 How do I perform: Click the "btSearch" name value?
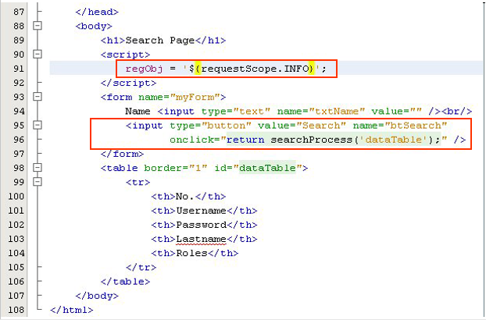(416, 126)
